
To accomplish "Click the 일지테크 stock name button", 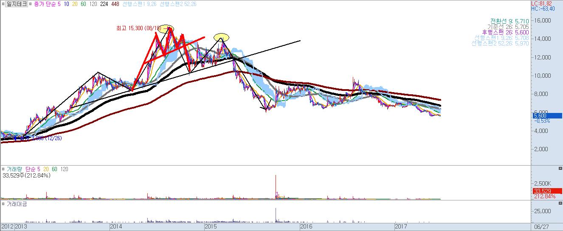I will pyautogui.click(x=17, y=4).
